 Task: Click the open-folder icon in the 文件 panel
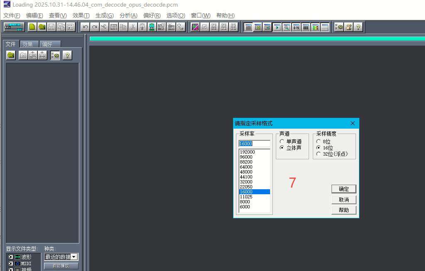11,55
